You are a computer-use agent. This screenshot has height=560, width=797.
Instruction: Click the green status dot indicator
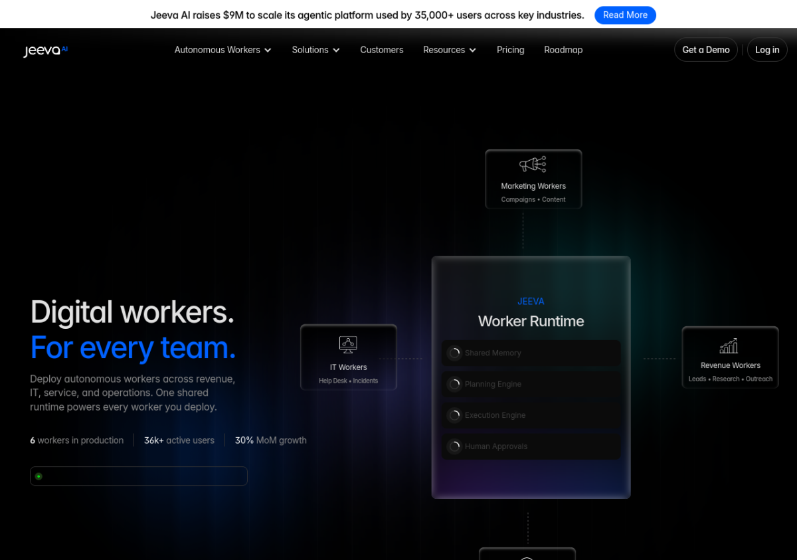pyautogui.click(x=39, y=476)
